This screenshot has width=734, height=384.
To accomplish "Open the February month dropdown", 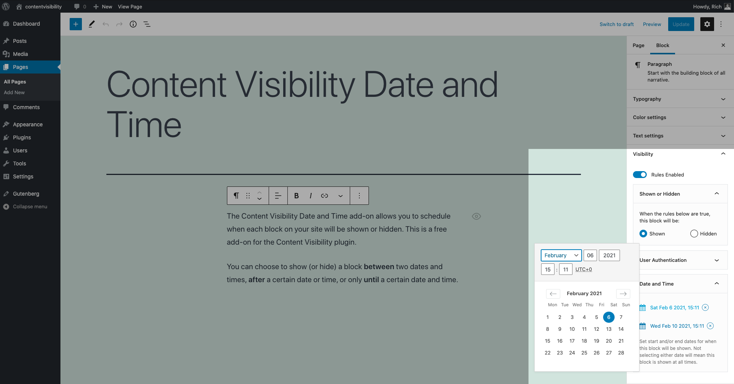I will (561, 255).
